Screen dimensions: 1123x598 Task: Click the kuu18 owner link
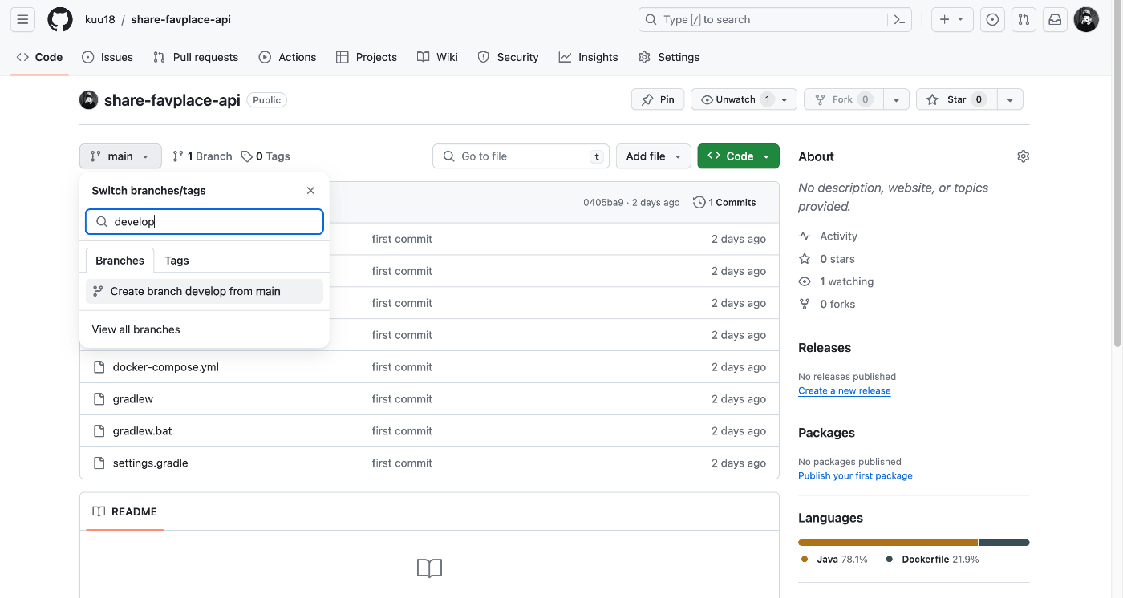(99, 20)
